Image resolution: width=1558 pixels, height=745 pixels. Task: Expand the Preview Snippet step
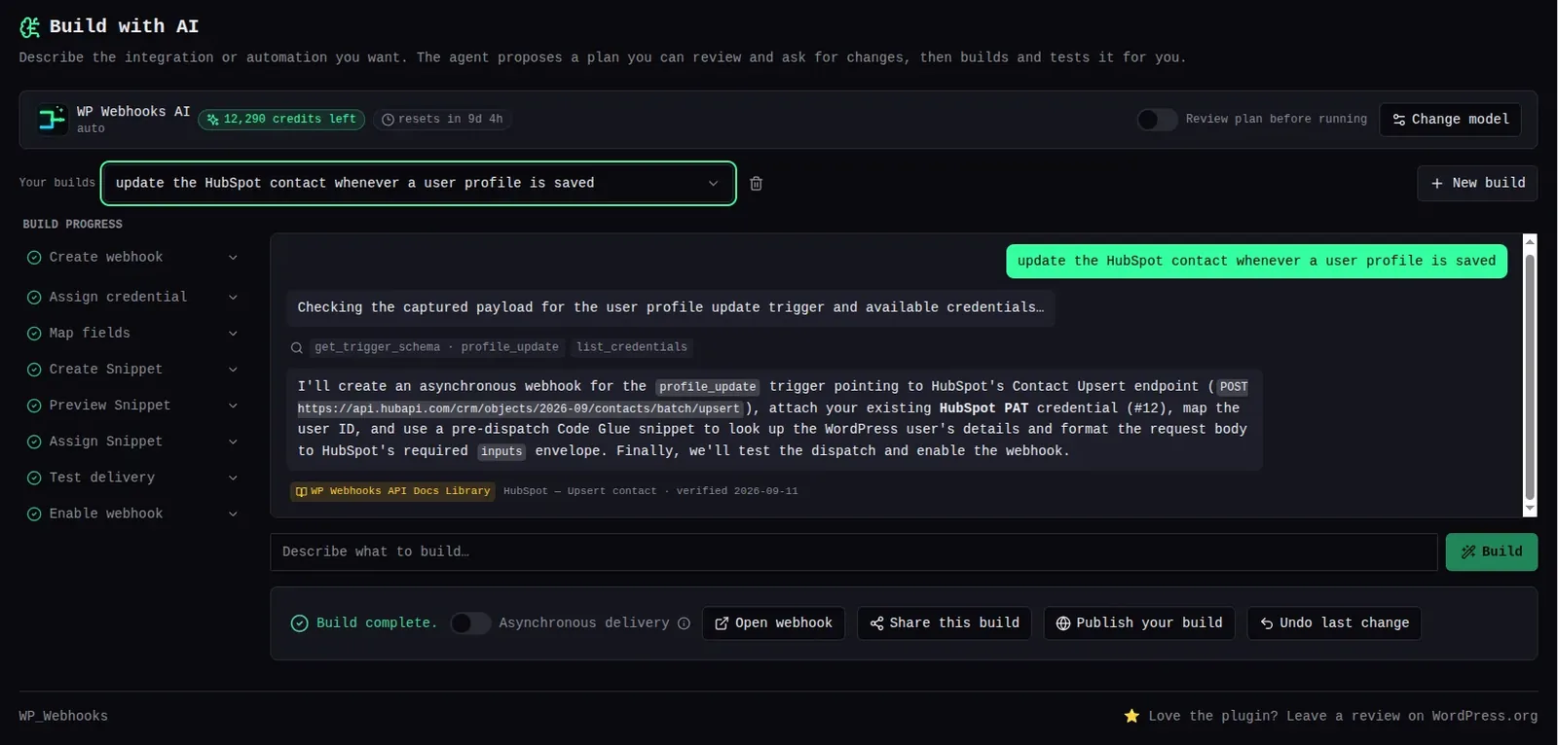pyautogui.click(x=233, y=406)
